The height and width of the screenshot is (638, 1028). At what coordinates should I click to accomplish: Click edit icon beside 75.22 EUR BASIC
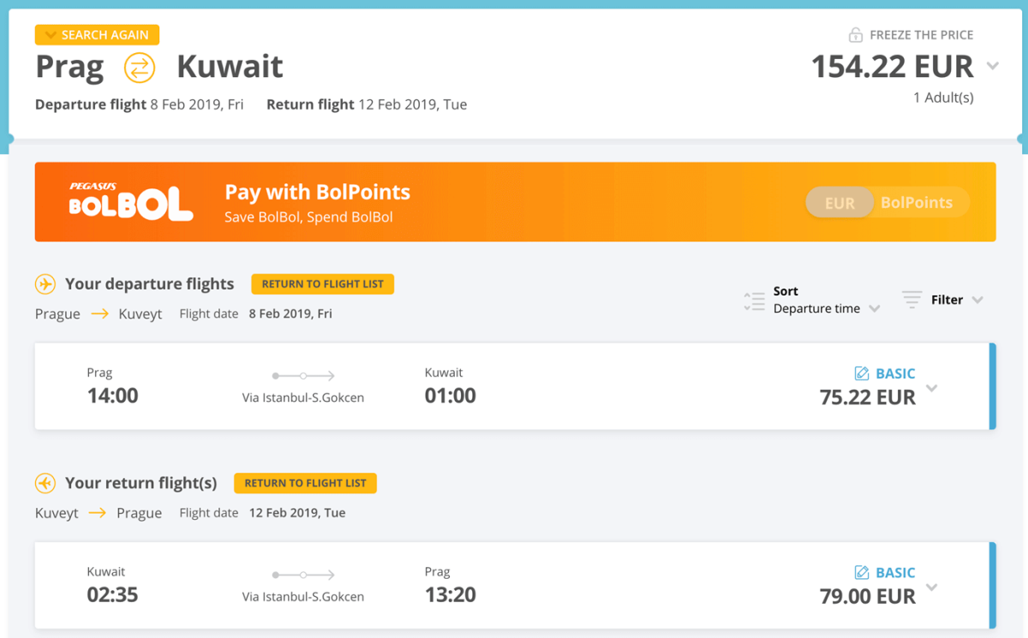(862, 373)
